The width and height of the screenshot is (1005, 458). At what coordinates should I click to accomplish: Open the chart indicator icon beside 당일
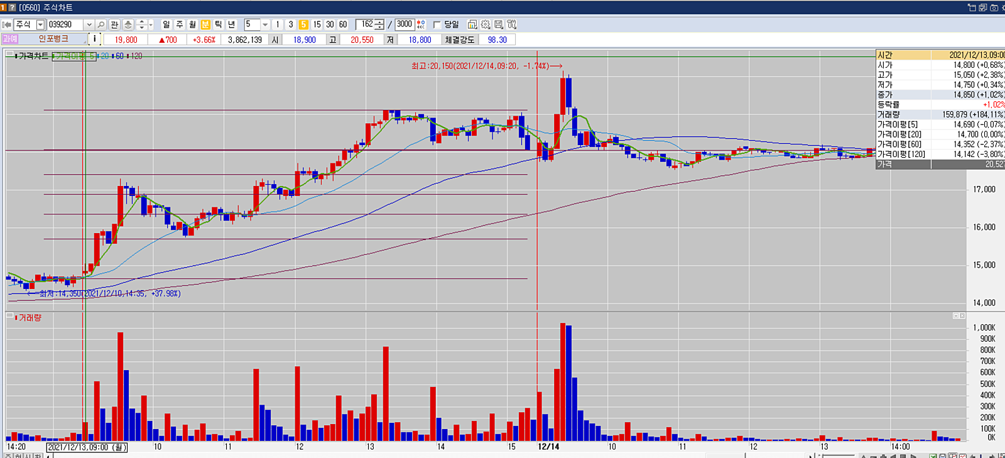point(472,25)
